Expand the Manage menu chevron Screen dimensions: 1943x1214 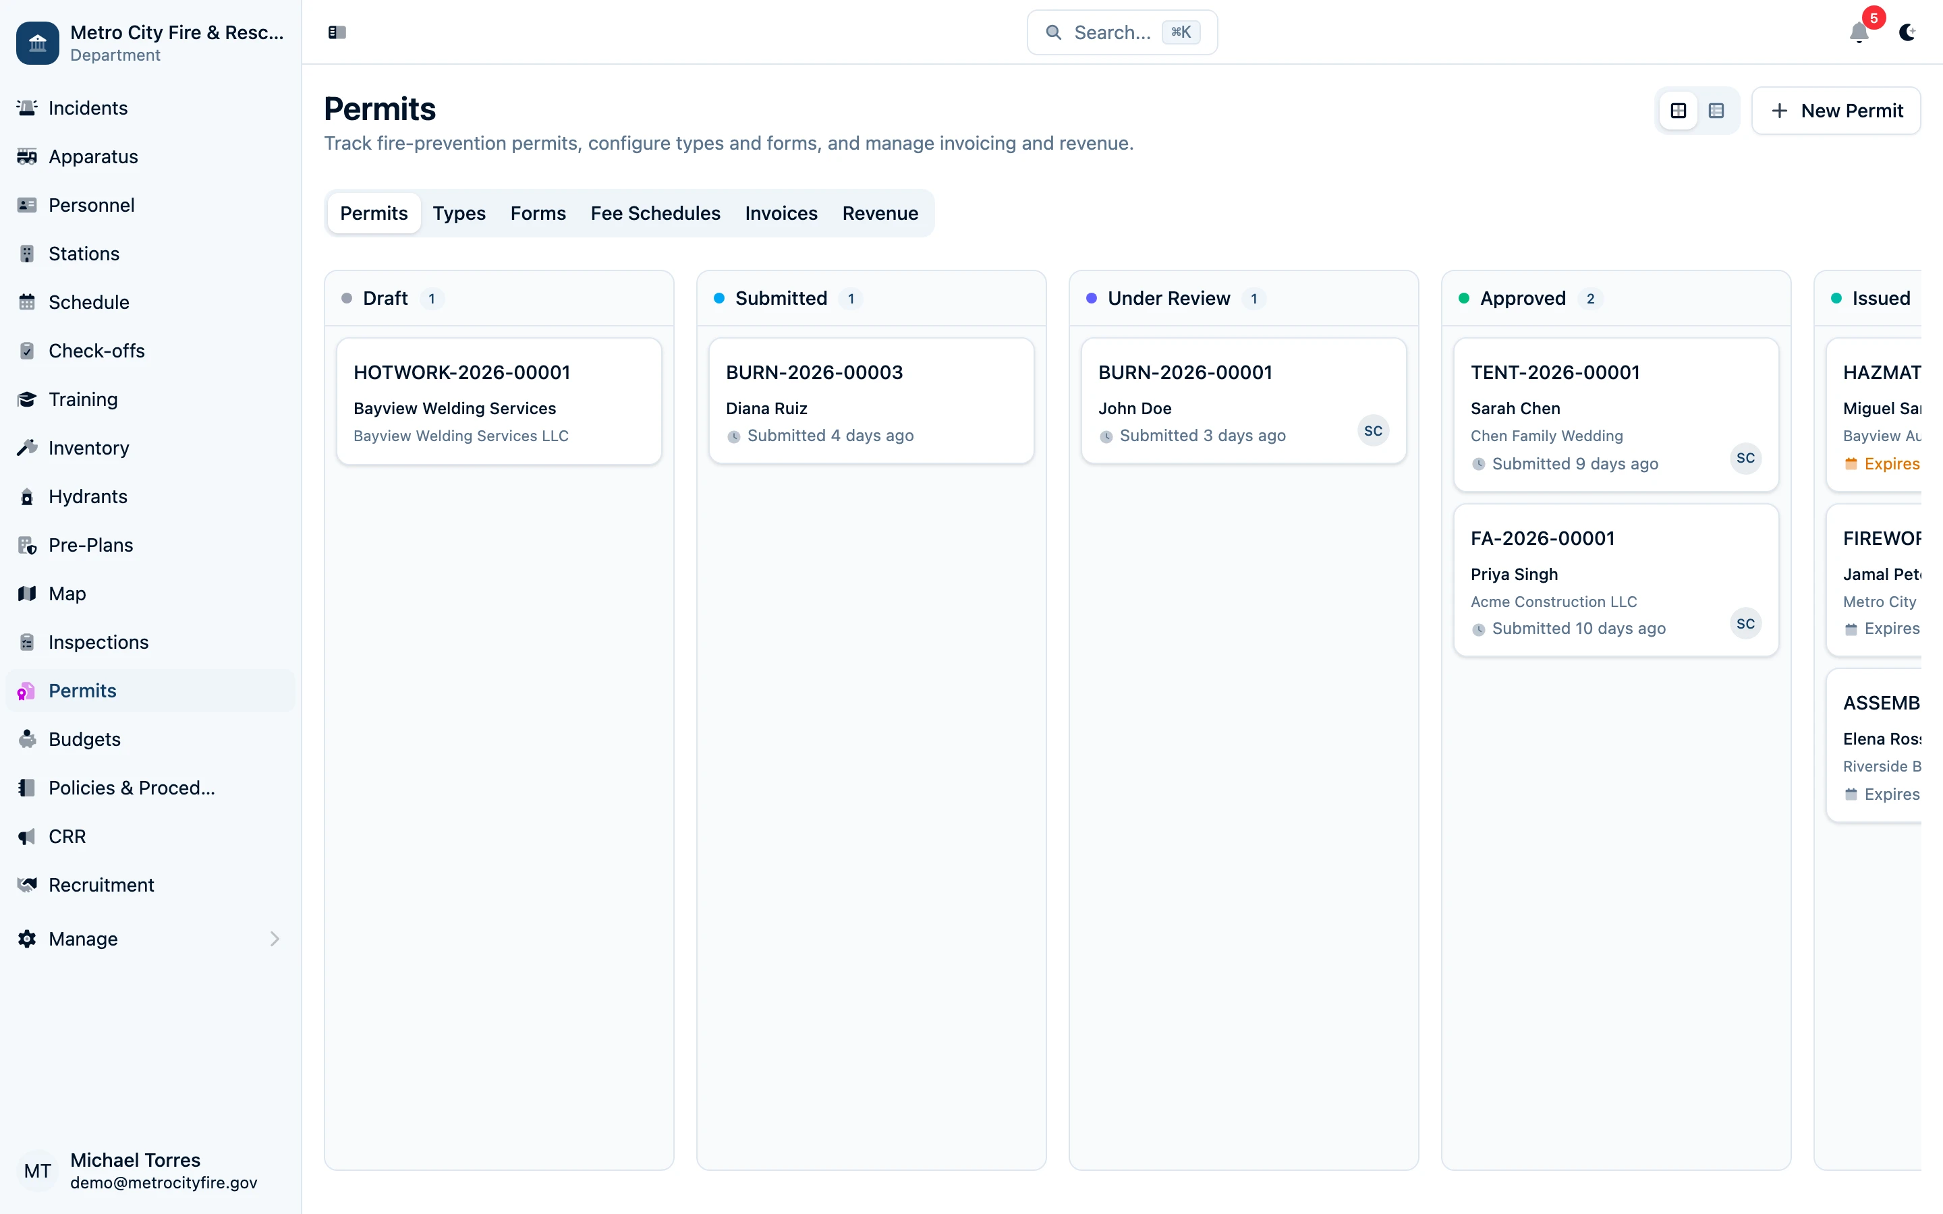[275, 939]
